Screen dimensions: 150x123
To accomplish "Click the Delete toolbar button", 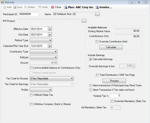I will (30, 7).
